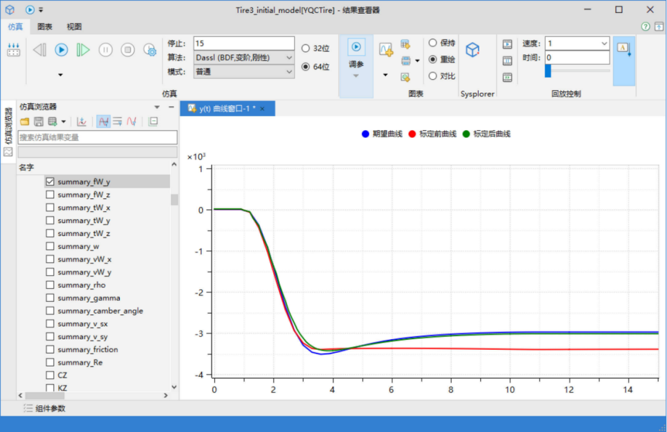
Task: Click the 停止 stop time input field
Action: pos(244,43)
